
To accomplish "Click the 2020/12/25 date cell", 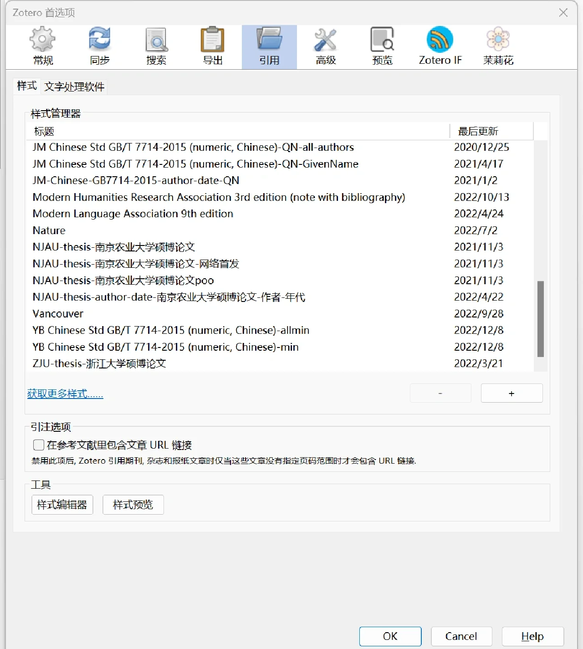I will click(481, 147).
